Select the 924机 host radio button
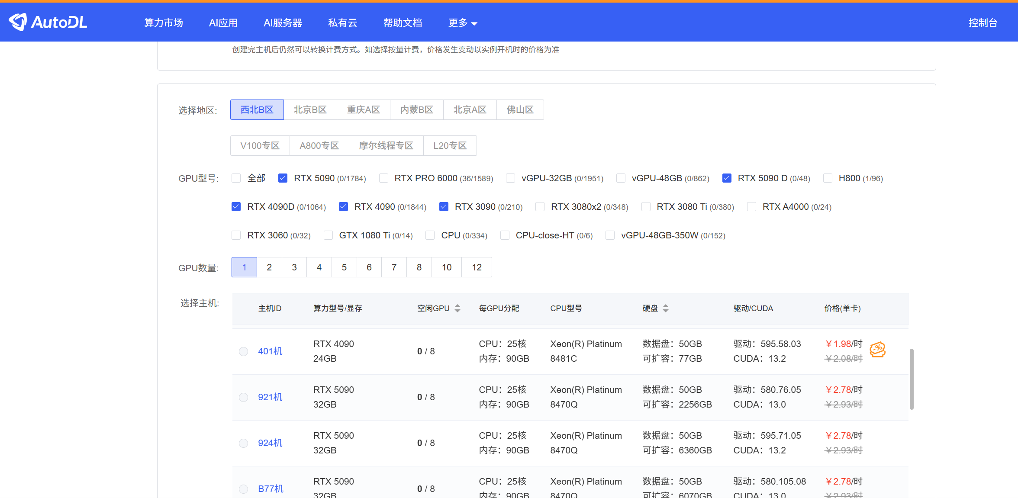 pos(244,443)
